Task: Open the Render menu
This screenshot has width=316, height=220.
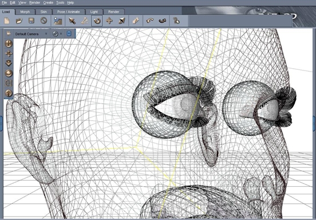Action: [35, 3]
